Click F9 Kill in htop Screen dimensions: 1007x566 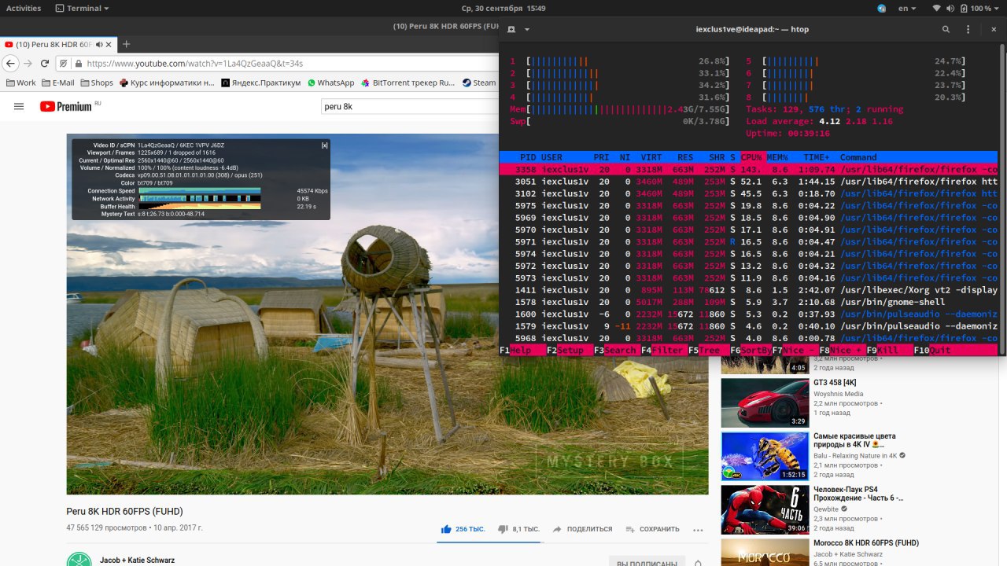click(x=890, y=350)
